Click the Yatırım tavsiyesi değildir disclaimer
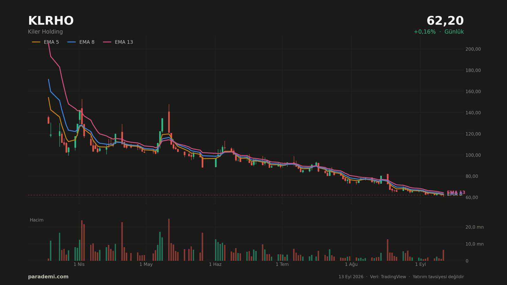The height and width of the screenshot is (285, 507). (438, 277)
